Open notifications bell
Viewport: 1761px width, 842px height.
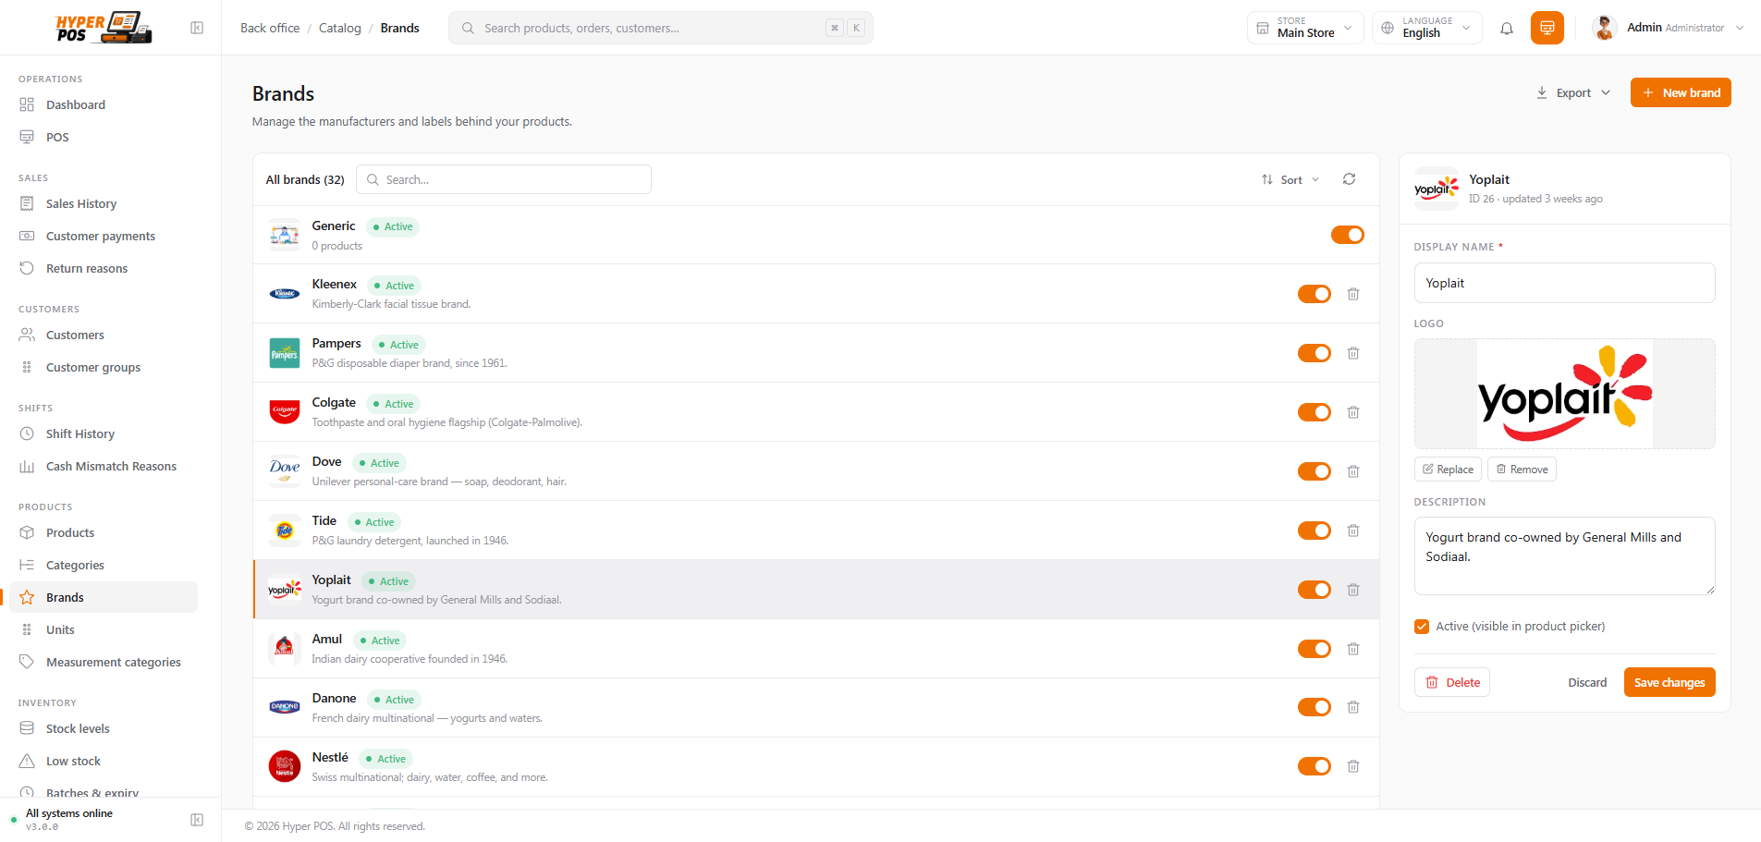[x=1507, y=28]
